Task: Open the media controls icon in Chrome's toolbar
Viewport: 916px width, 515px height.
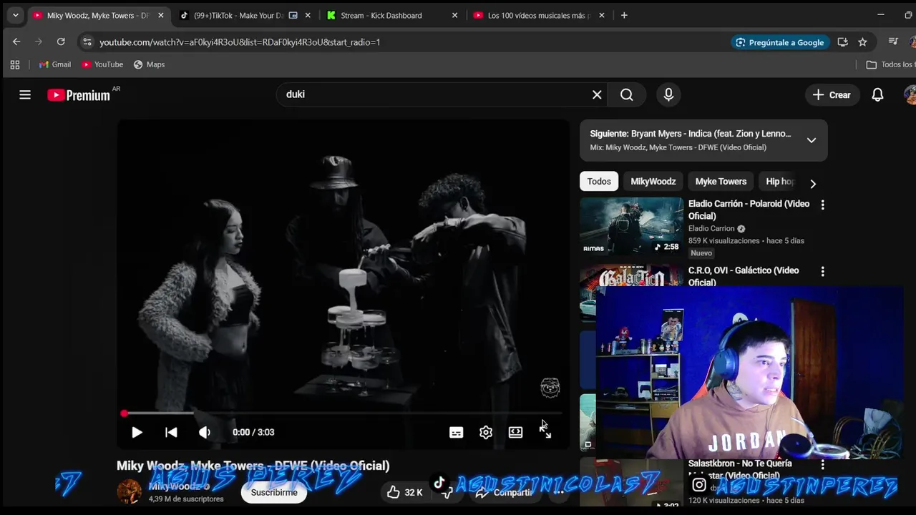Action: click(x=892, y=42)
